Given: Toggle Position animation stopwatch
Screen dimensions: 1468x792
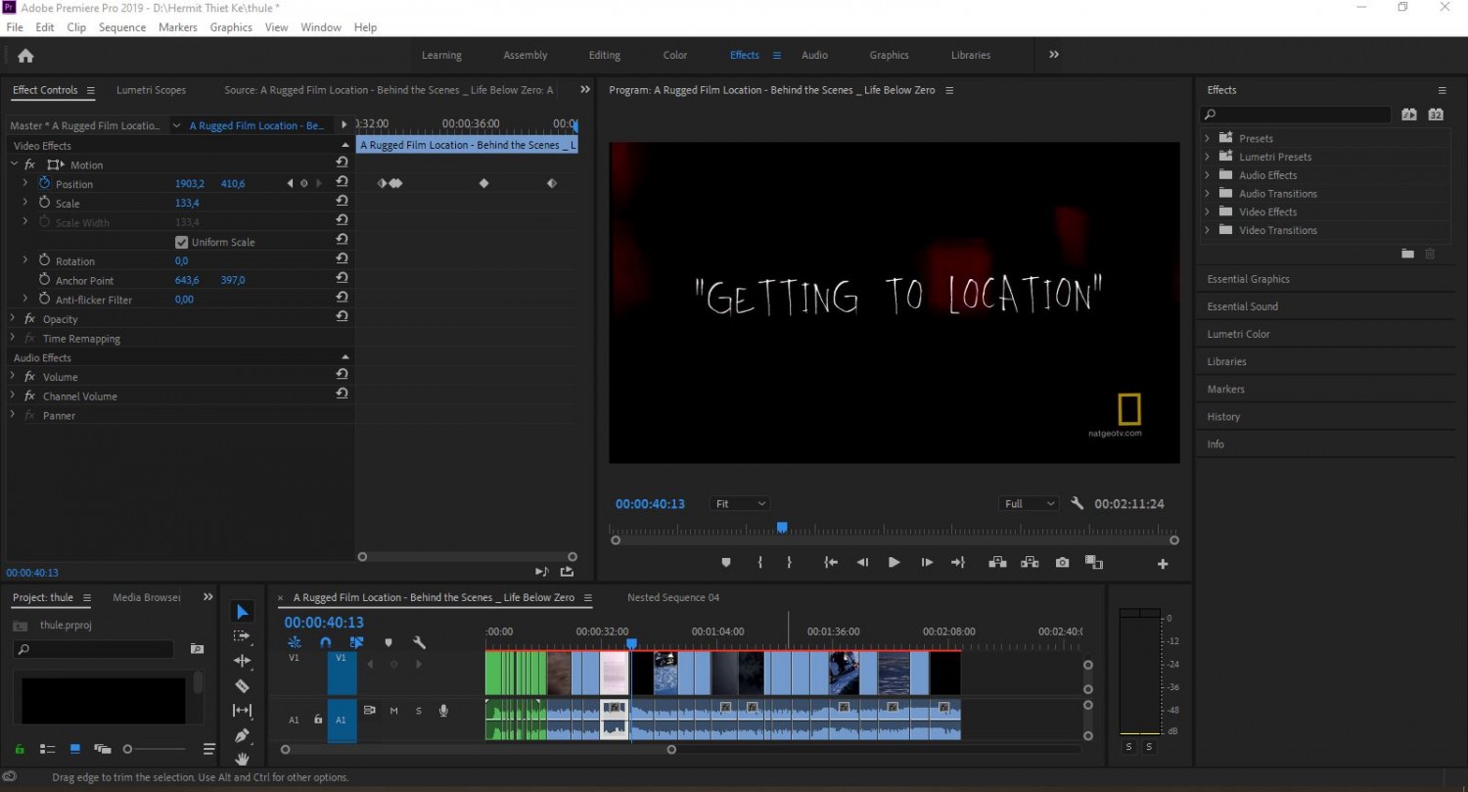Looking at the screenshot, I should [44, 183].
